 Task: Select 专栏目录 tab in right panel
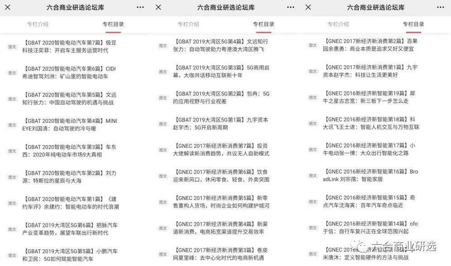tap(413, 24)
